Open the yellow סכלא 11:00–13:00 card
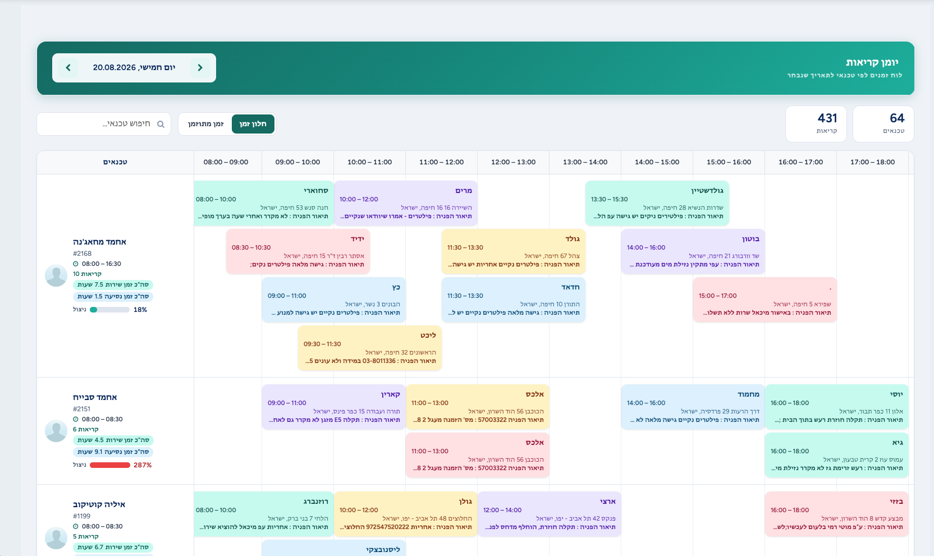Image resolution: width=934 pixels, height=556 pixels. [x=478, y=407]
